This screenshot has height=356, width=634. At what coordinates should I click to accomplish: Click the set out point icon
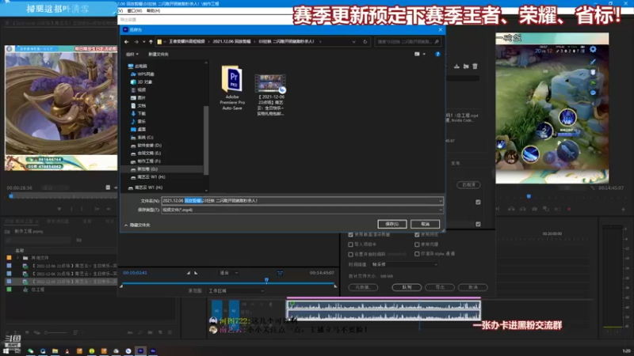coord(196,273)
